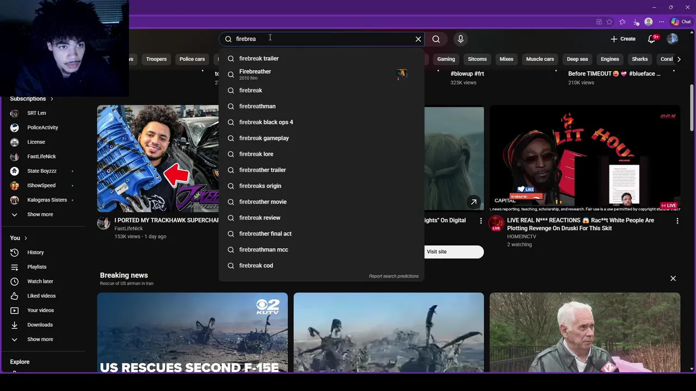Pick suggestion firebreak review
The image size is (696, 391).
(x=321, y=218)
